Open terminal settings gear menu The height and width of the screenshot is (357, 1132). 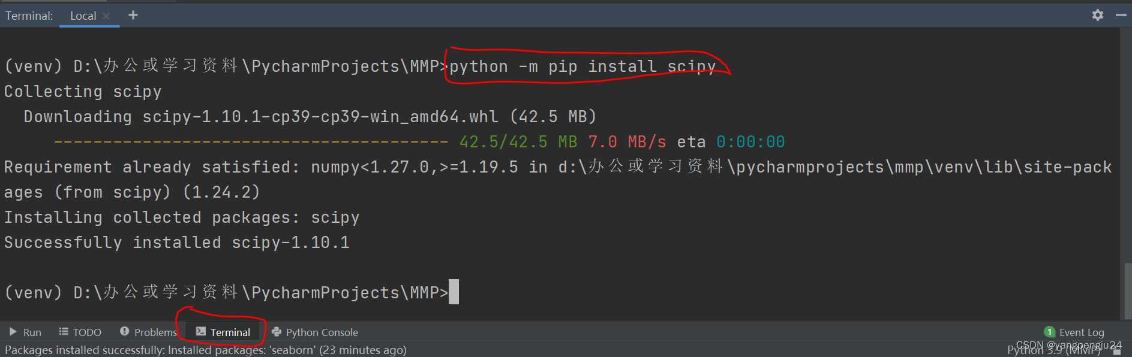[1097, 15]
